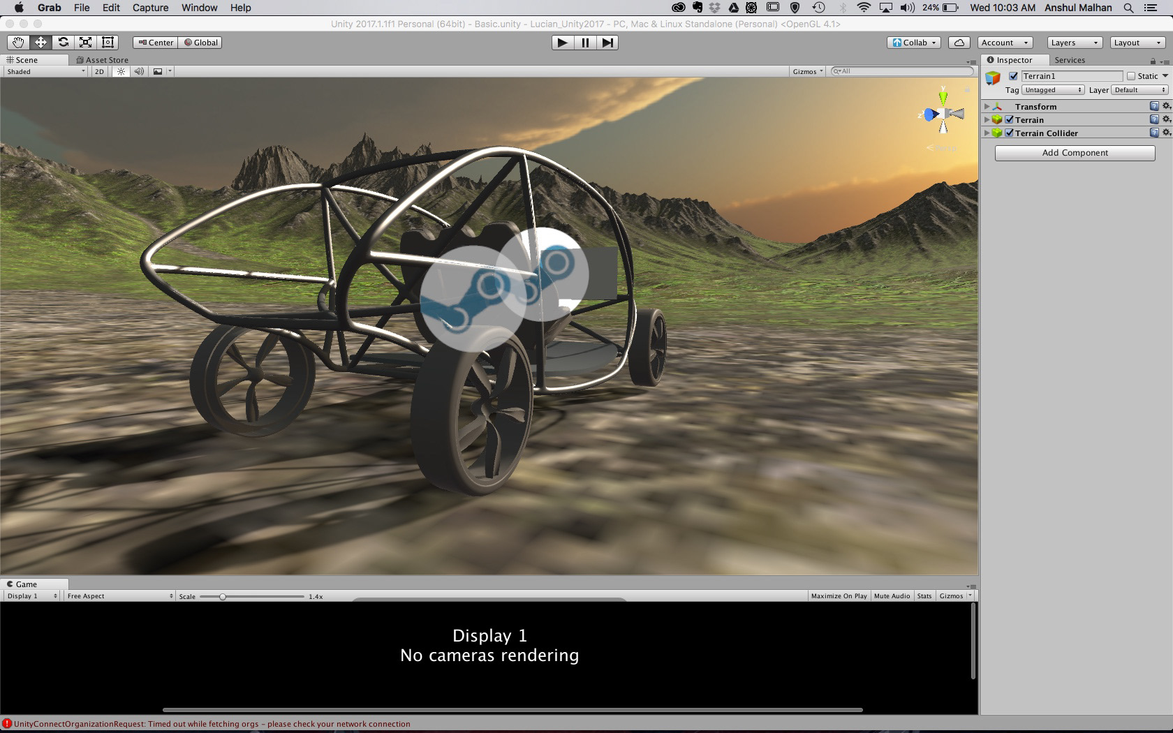1173x733 pixels.
Task: Open the Static flags dropdown arrow
Action: pyautogui.click(x=1165, y=76)
